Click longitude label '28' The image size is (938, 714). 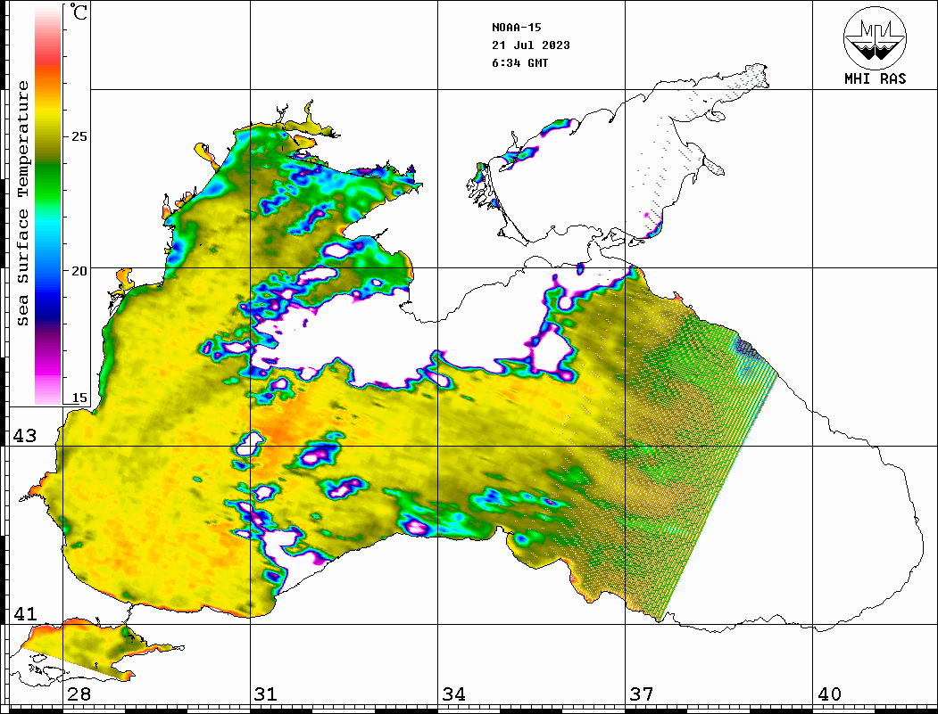tap(79, 694)
